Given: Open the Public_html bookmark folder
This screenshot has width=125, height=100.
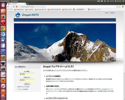Looking at the screenshot, I should click(x=67, y=9).
